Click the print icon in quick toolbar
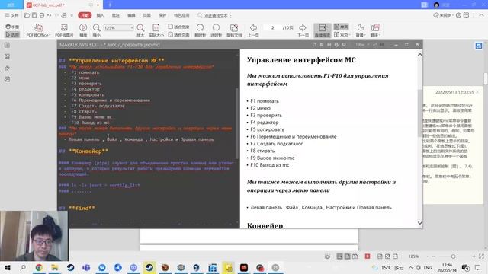This screenshot has width=488, height=274. [x=42, y=15]
